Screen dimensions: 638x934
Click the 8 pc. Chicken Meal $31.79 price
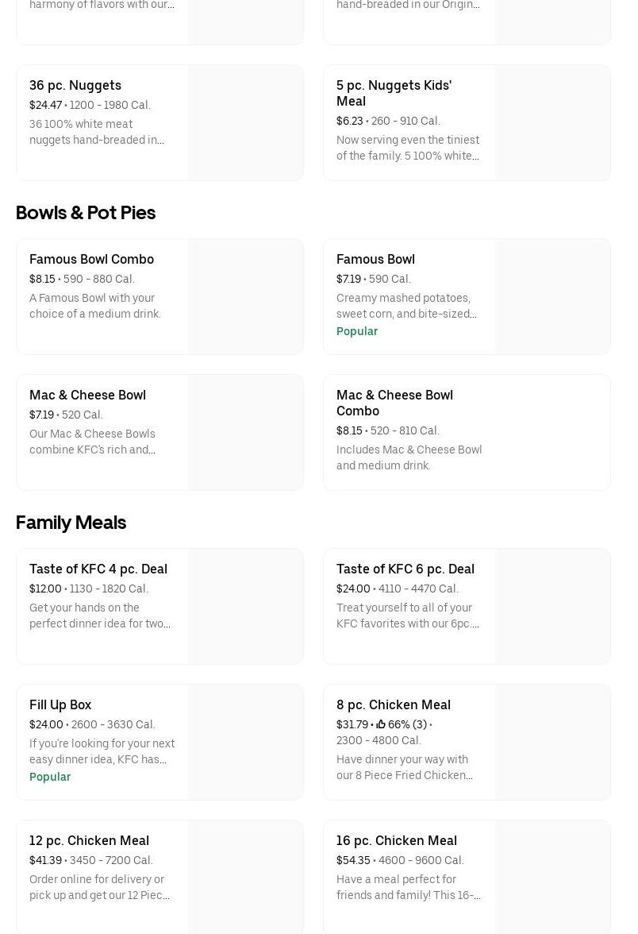[352, 724]
